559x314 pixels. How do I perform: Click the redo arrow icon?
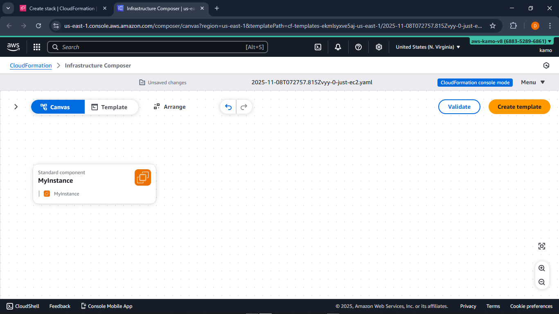(x=244, y=107)
